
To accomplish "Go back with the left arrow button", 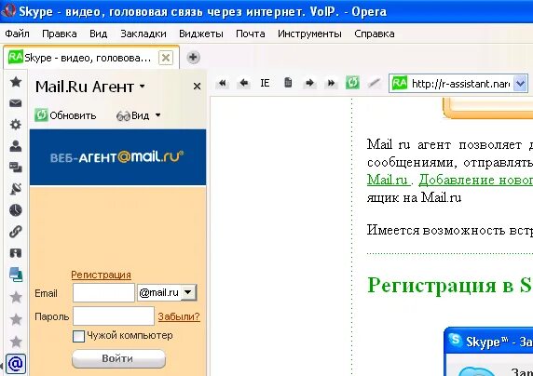I will [244, 83].
